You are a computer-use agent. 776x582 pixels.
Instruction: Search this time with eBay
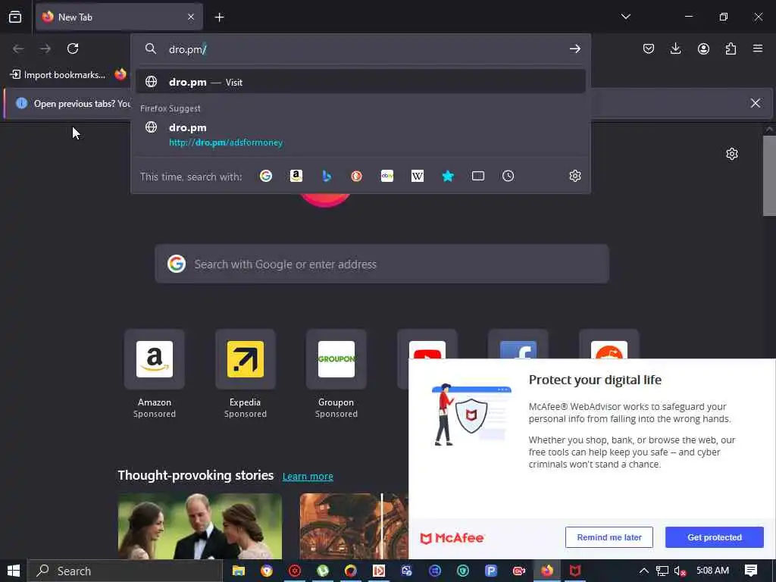(x=387, y=176)
